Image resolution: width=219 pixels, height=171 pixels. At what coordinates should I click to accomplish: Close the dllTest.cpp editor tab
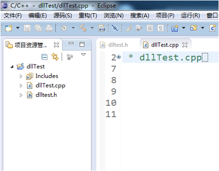pos(185,45)
